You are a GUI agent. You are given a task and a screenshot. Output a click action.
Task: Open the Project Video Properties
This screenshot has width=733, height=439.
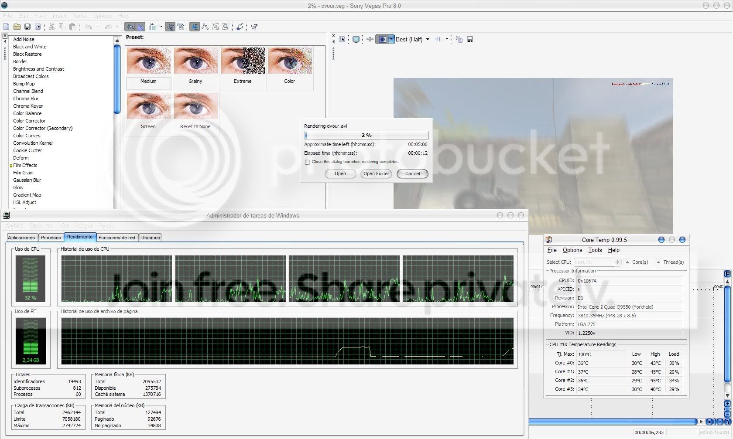342,39
